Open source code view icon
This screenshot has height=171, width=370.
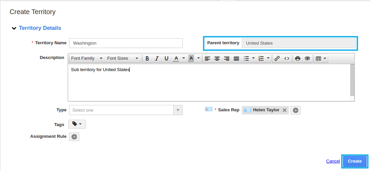click(287, 58)
